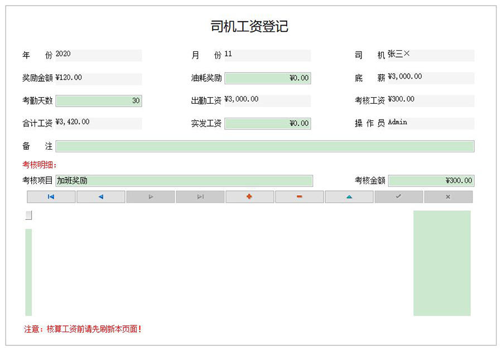Click the 备注 remarks field
The height and width of the screenshot is (351, 502).
coord(268,145)
